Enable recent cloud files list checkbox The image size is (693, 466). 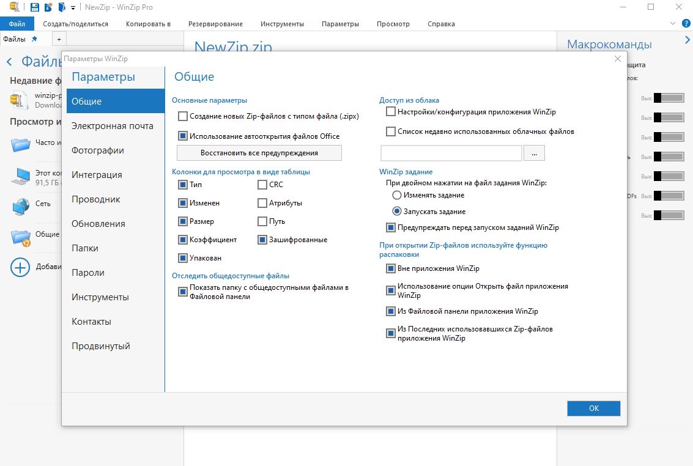[391, 131]
